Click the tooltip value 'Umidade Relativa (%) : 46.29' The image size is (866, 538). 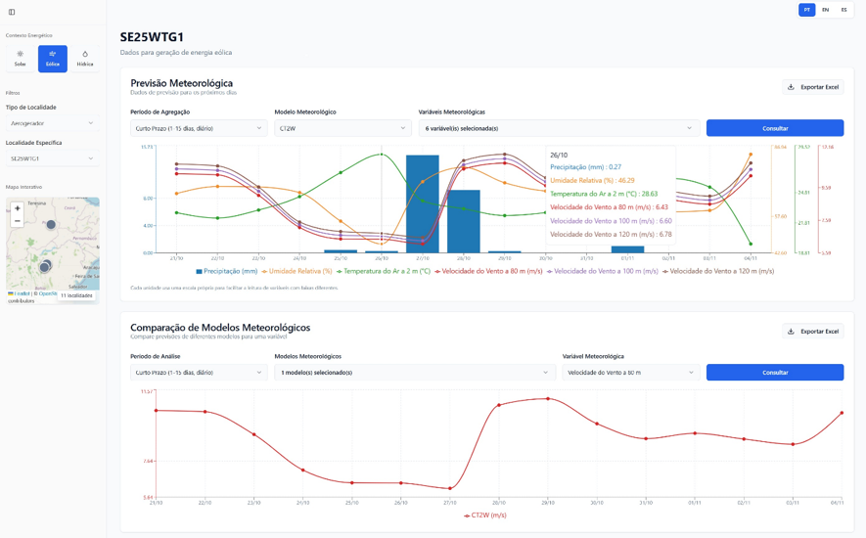click(x=592, y=180)
